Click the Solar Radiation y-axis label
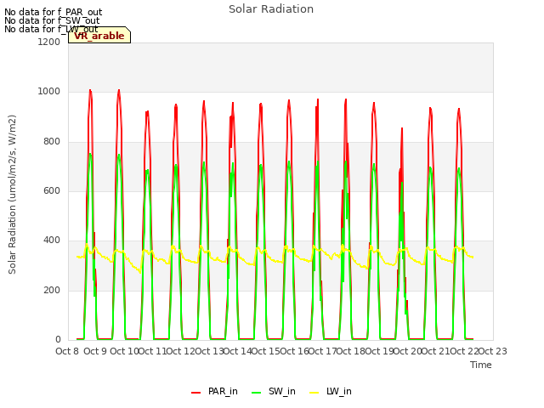Viewport: 544px width, 408px height. 12,195
